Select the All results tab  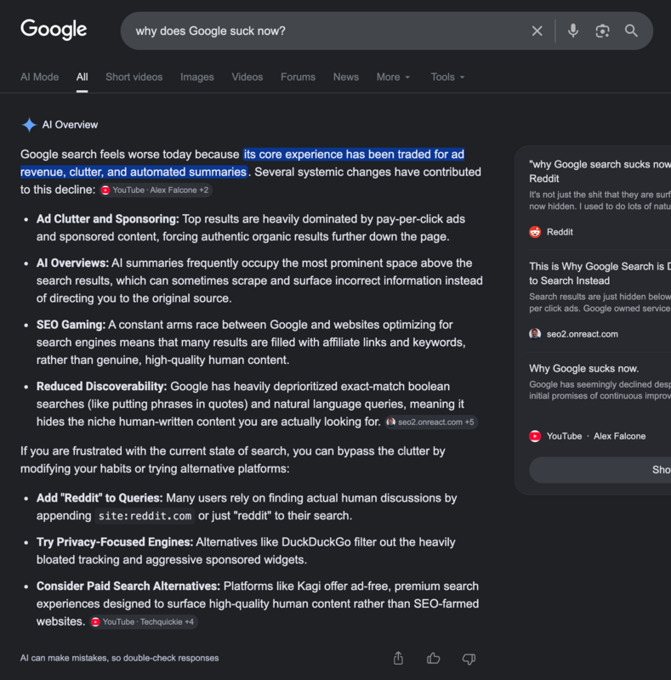coord(82,76)
